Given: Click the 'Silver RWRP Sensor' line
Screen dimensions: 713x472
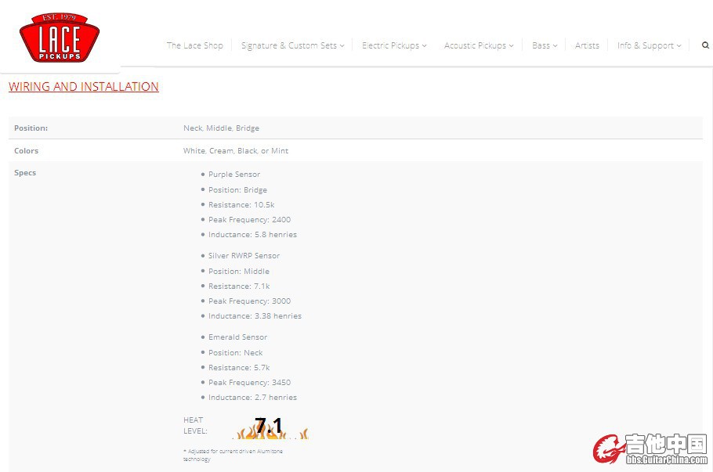Looking at the screenshot, I should coord(244,256).
